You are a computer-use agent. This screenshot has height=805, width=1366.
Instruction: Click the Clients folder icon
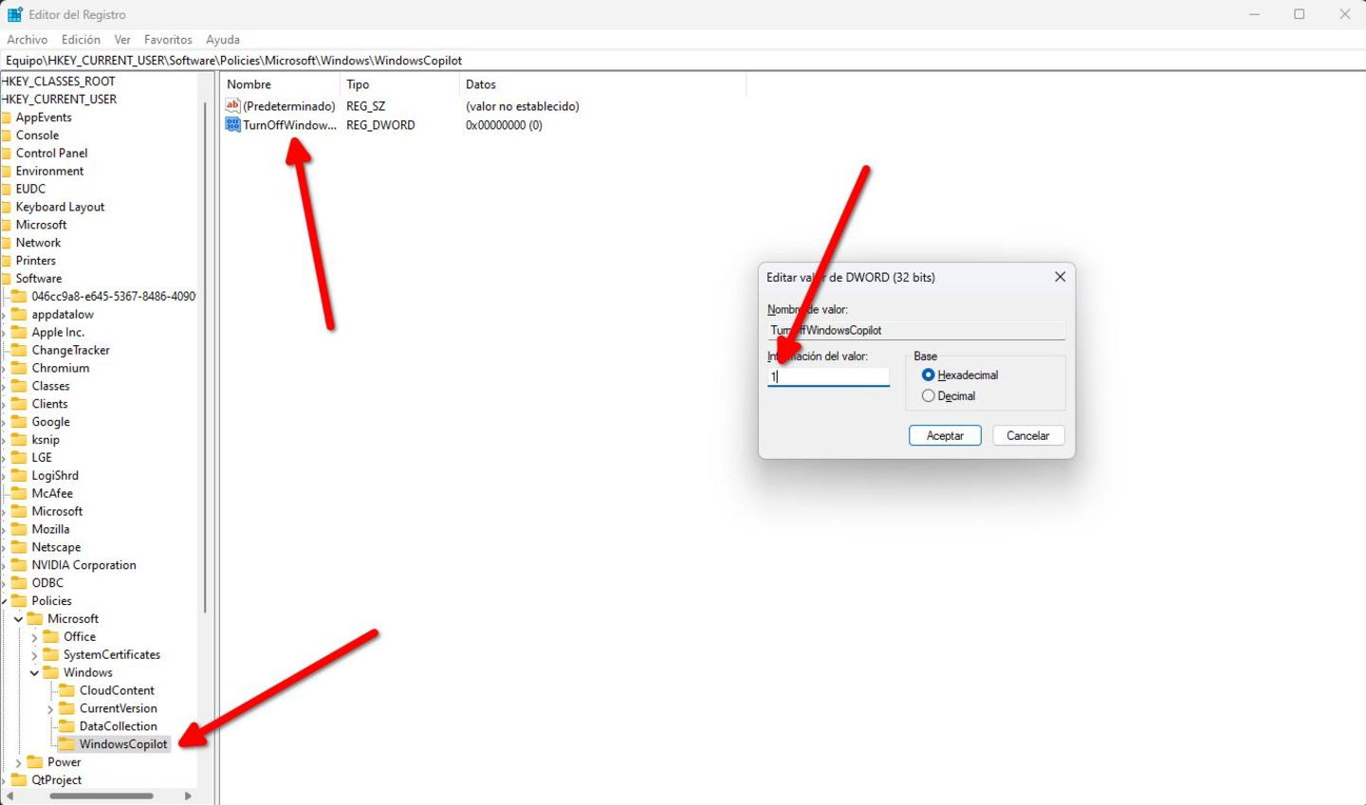click(19, 404)
